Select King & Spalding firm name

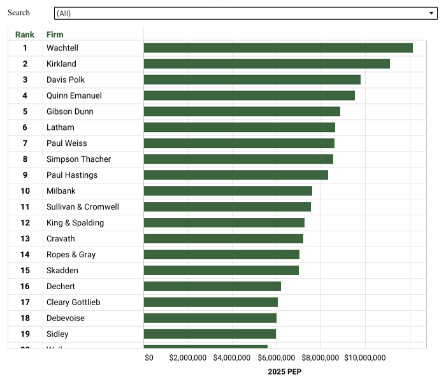click(x=75, y=223)
